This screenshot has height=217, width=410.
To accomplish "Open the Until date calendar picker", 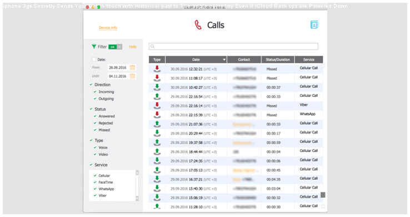I will coord(133,76).
